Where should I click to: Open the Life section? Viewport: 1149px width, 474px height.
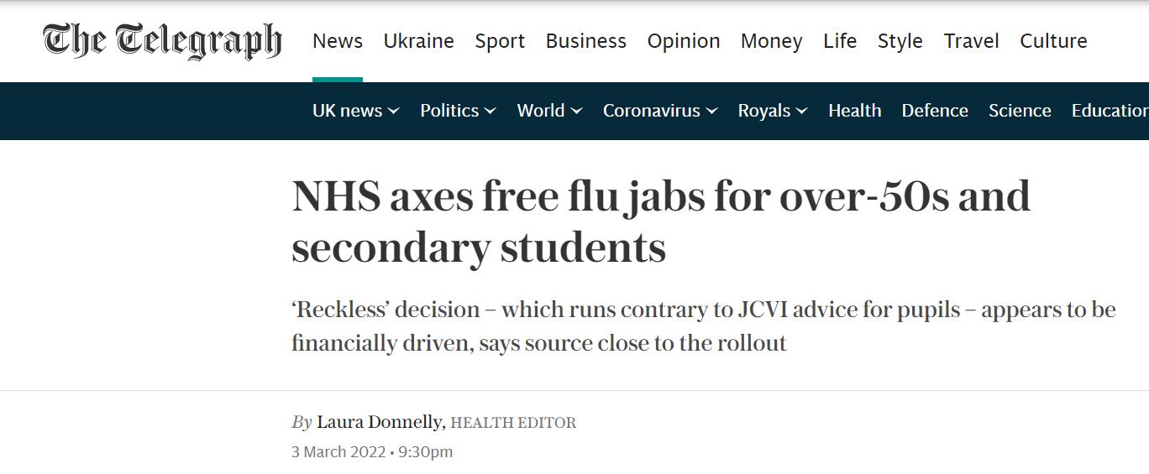(x=840, y=41)
